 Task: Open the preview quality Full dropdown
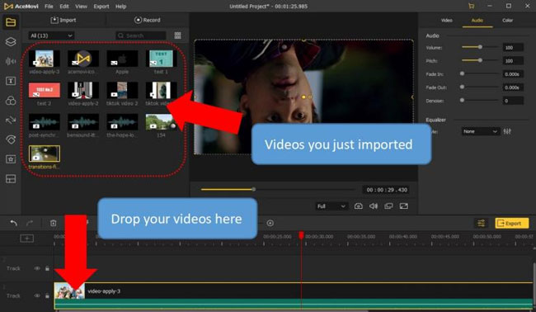pos(331,206)
